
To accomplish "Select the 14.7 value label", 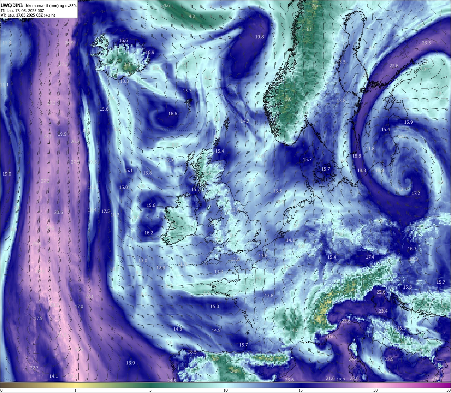I will (x=245, y=121).
